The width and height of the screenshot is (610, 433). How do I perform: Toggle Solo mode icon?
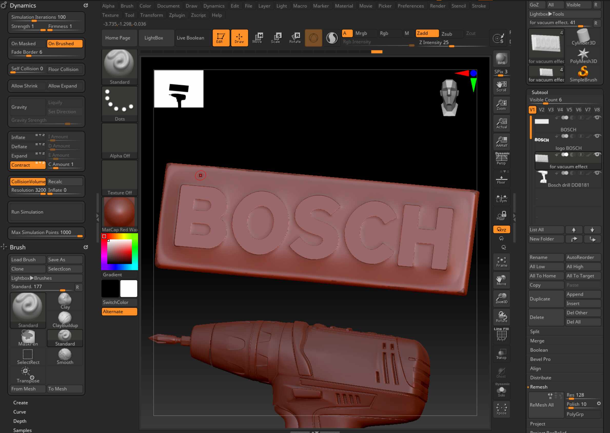point(501,391)
